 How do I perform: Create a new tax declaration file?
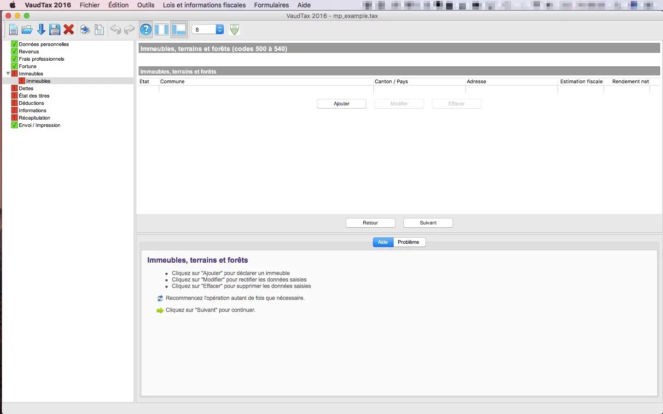(x=13, y=30)
